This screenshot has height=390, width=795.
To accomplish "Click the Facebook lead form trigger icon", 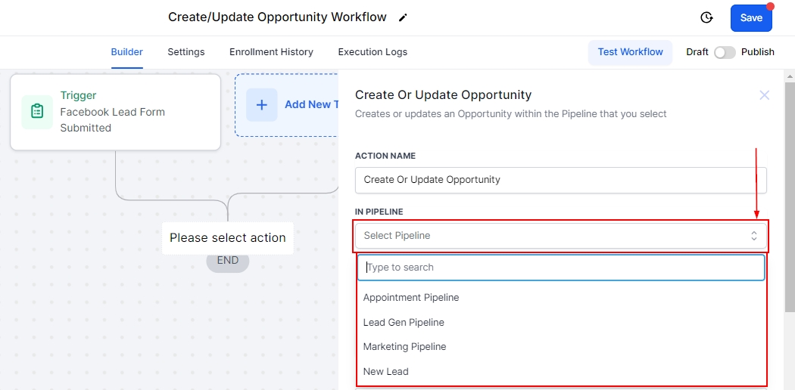I will coord(37,112).
